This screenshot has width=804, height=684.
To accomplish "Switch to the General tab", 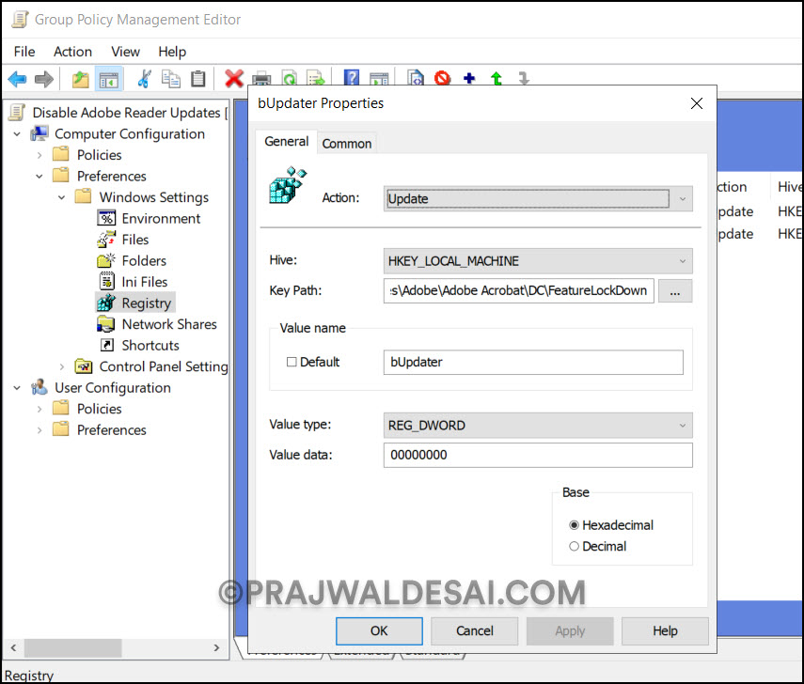I will coord(286,142).
